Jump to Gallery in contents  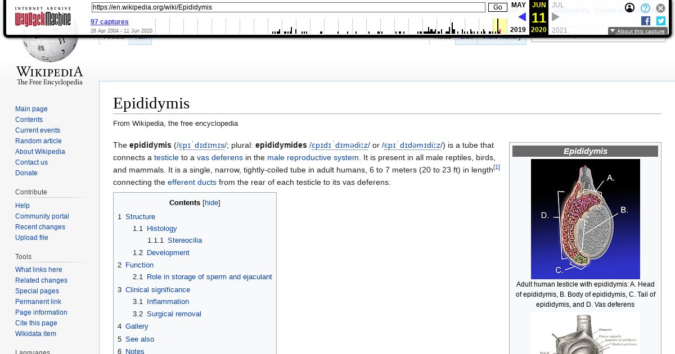tap(137, 326)
